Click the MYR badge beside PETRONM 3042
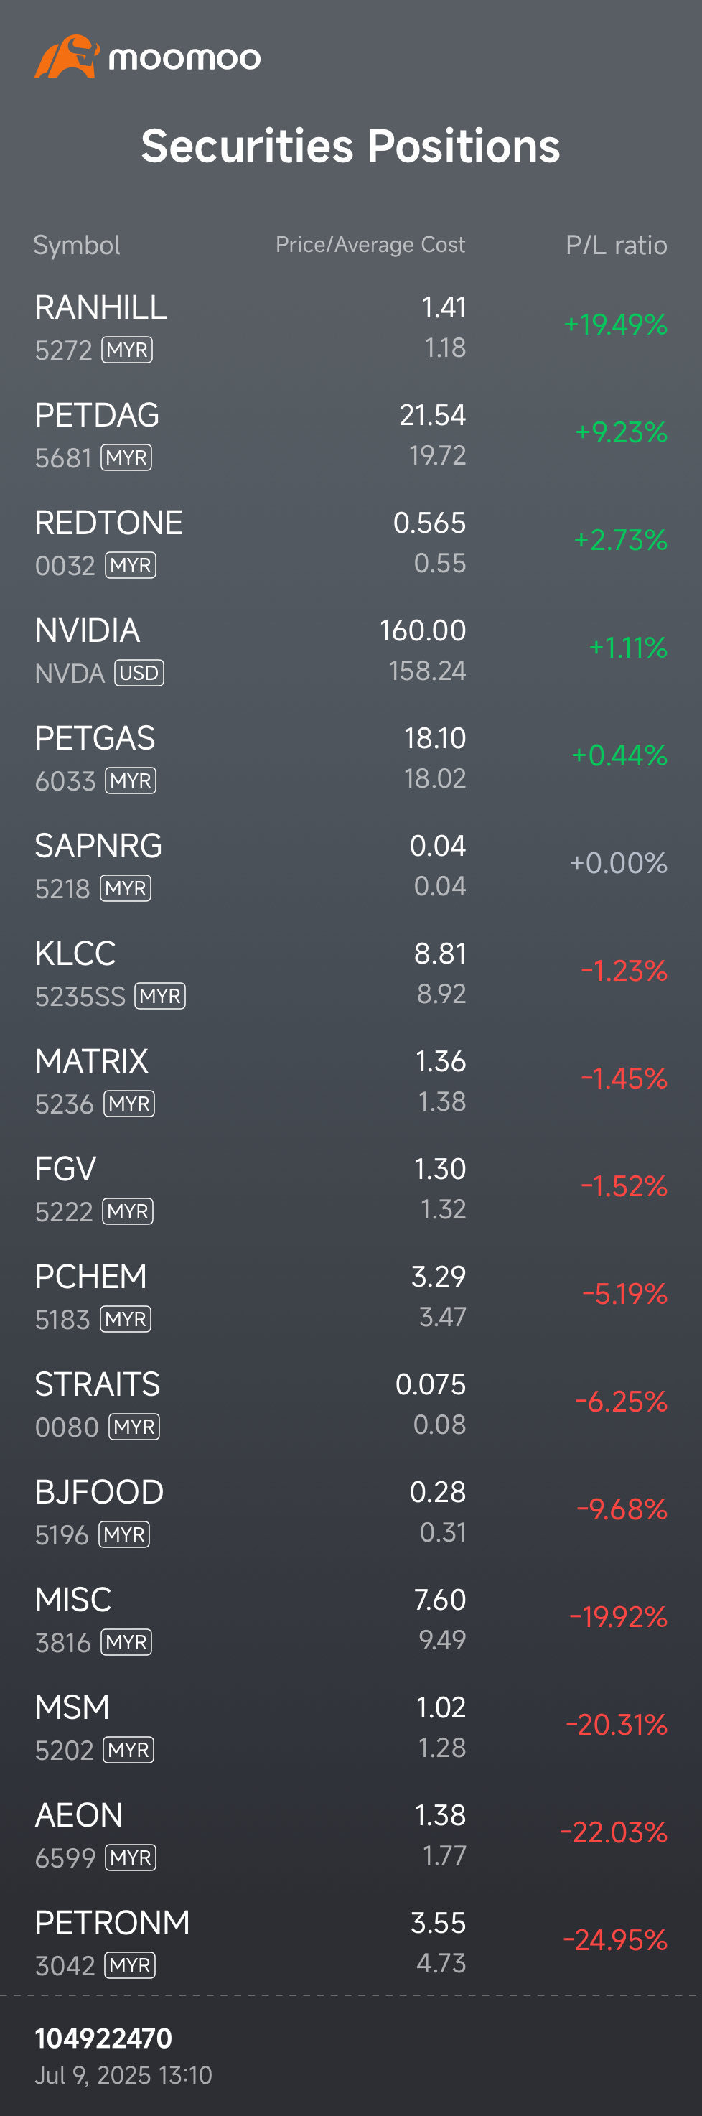Screen dimensions: 702x2116 coord(130,1964)
